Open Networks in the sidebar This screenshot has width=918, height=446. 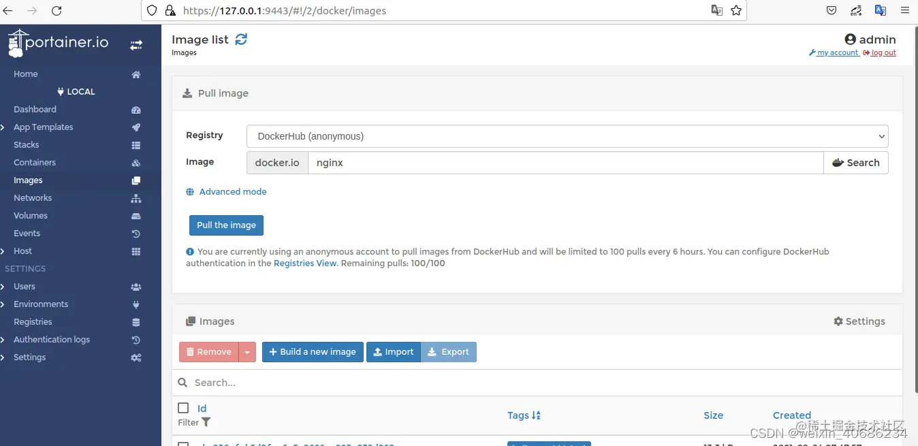[33, 198]
